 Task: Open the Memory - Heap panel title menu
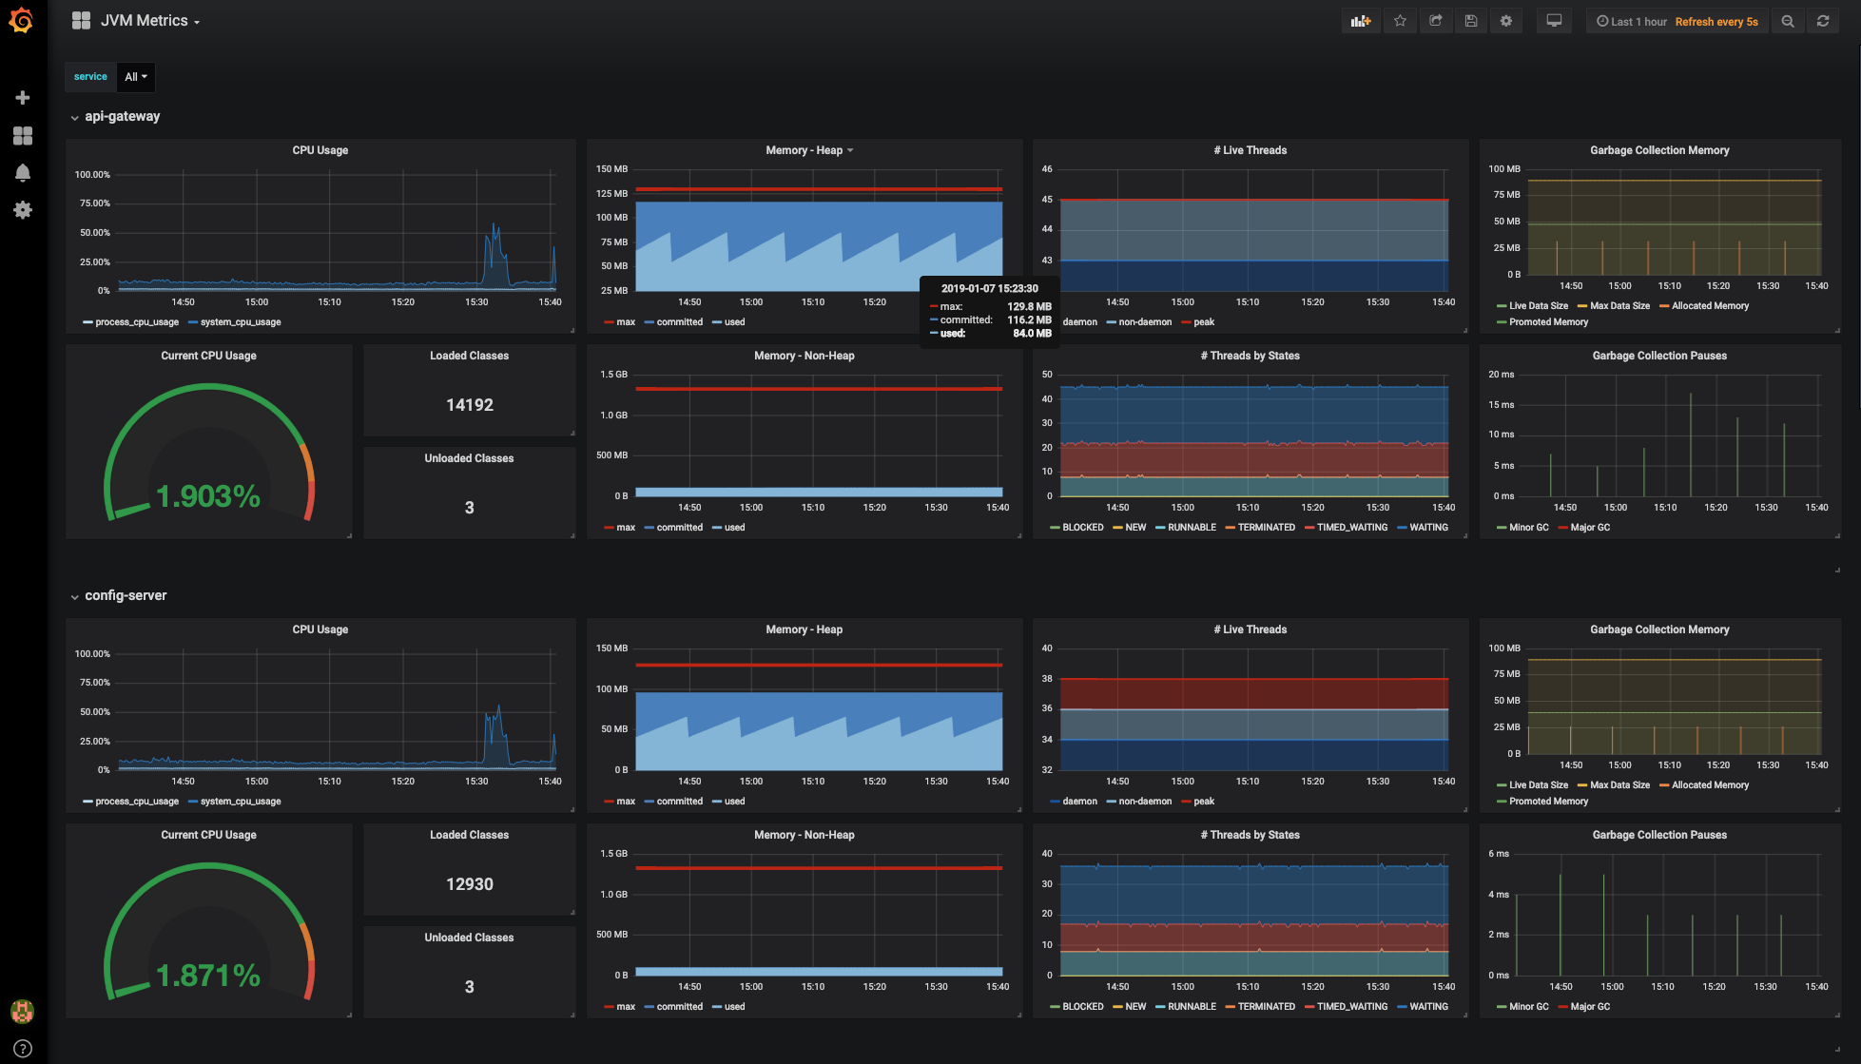click(808, 150)
